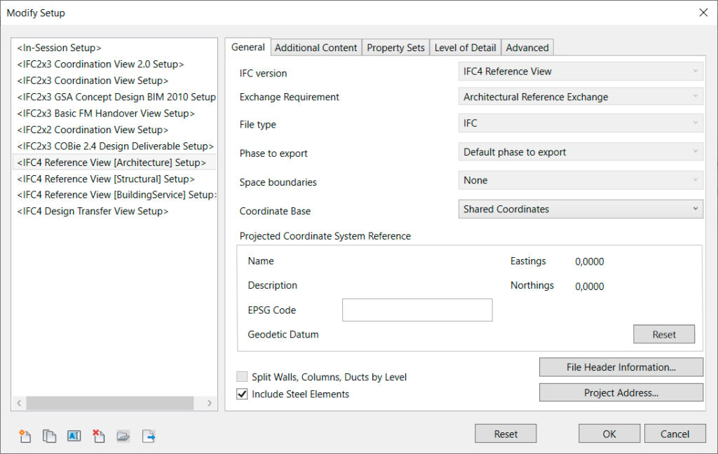Switch to the General tab
Viewport: 718px width, 454px height.
[248, 47]
